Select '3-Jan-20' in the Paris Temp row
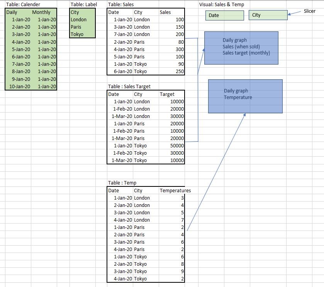 123,242
